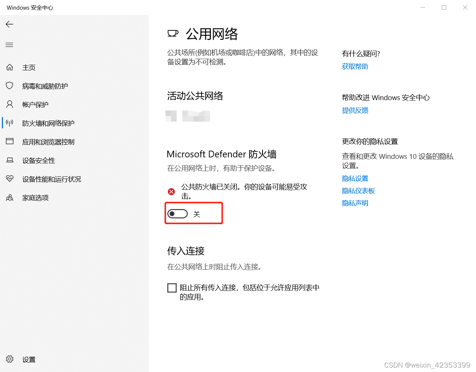The height and width of the screenshot is (372, 476).
Task: Open the hamburger navigation menu
Action: [x=9, y=45]
